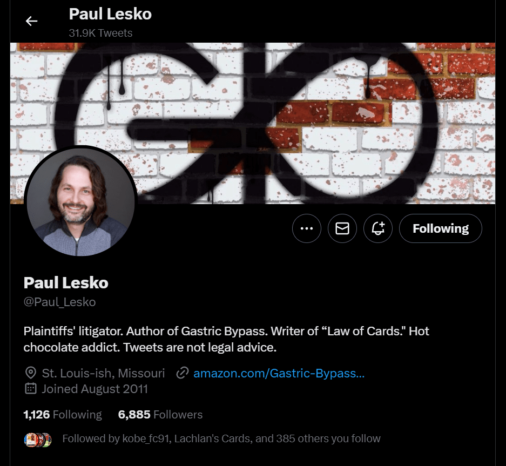Screen dimensions: 506x466
Task: Open the brick wall banner image
Action: 253,123
